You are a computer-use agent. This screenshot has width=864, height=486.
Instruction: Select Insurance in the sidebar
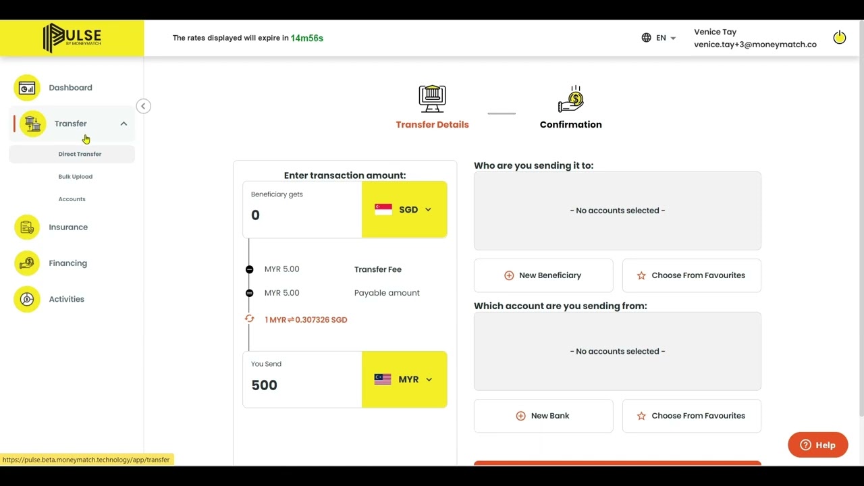(68, 227)
